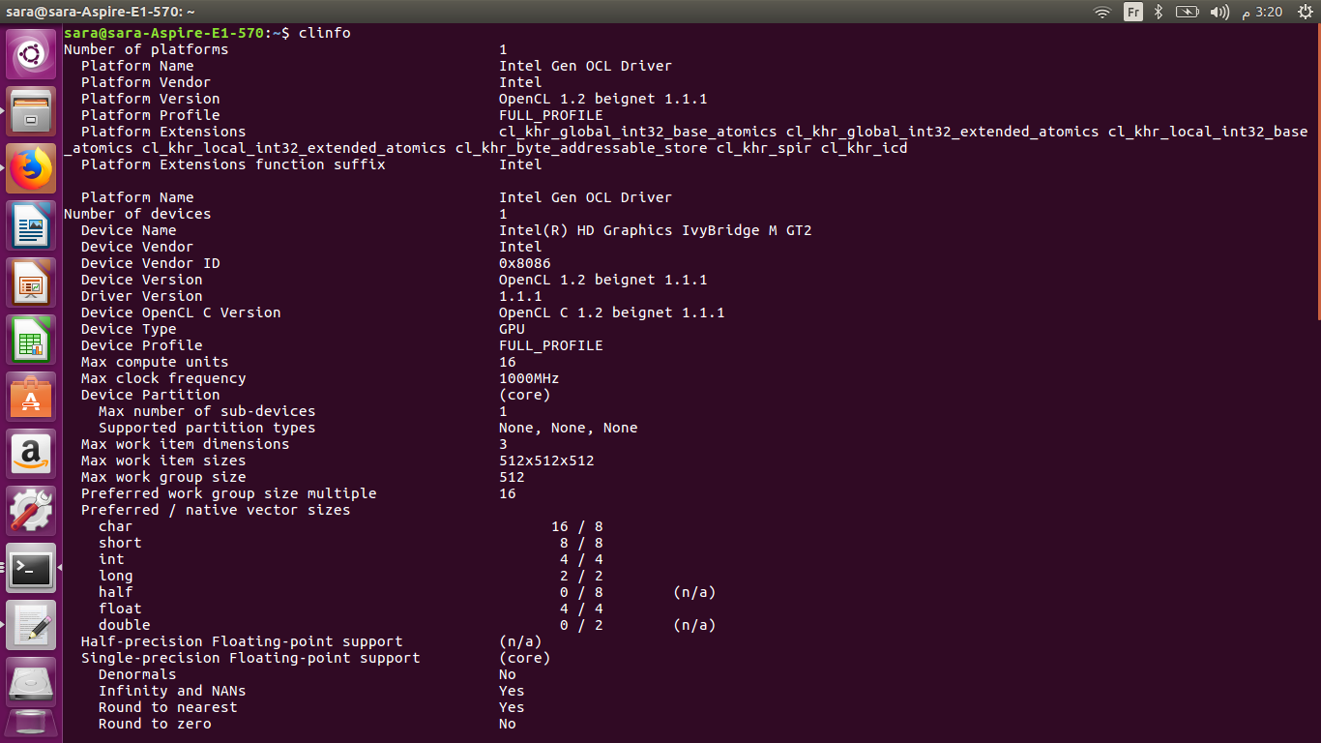Open the Ubuntu Software Center

pyautogui.click(x=31, y=397)
